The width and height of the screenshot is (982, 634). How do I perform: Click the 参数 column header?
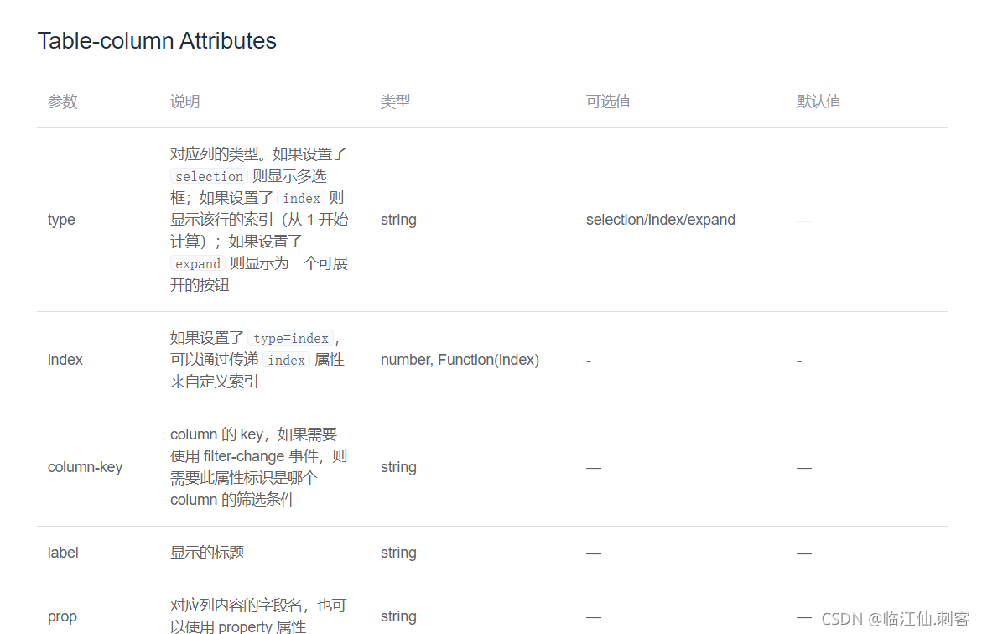pyautogui.click(x=63, y=101)
